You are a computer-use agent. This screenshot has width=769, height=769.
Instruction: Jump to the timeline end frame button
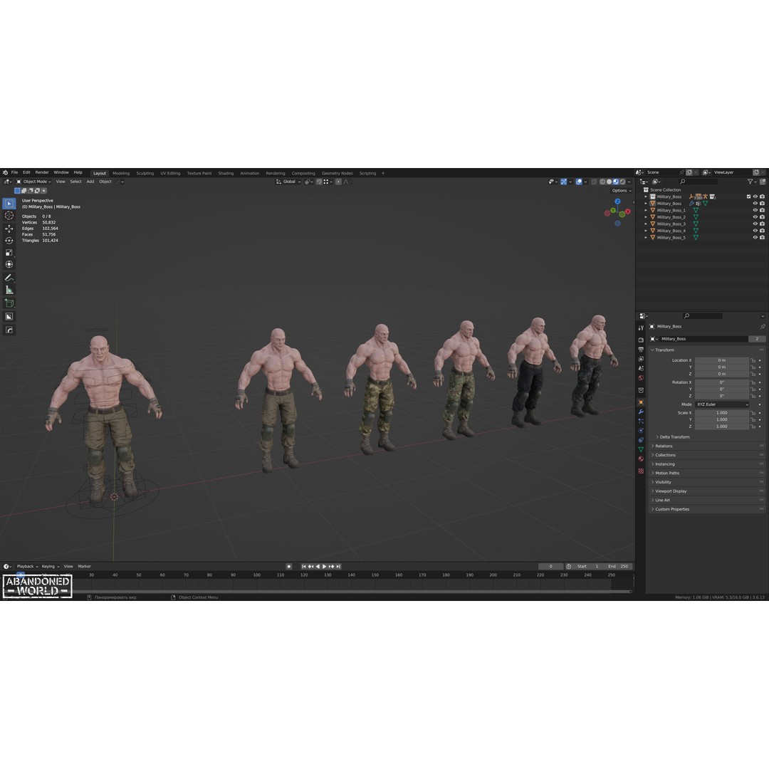338,567
